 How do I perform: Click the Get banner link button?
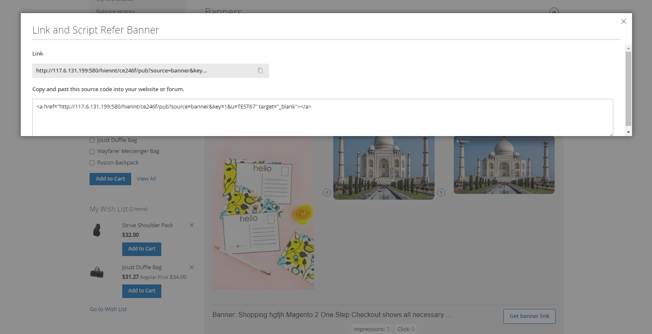coord(529,316)
